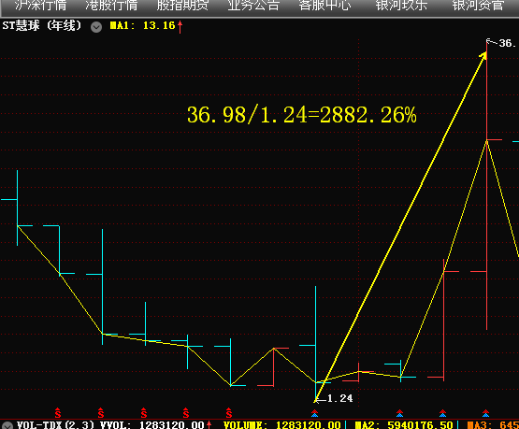The height and width of the screenshot is (429, 519).
Task: Expand the dropdown next to ST慧球 (年线)
Action: click(x=96, y=27)
